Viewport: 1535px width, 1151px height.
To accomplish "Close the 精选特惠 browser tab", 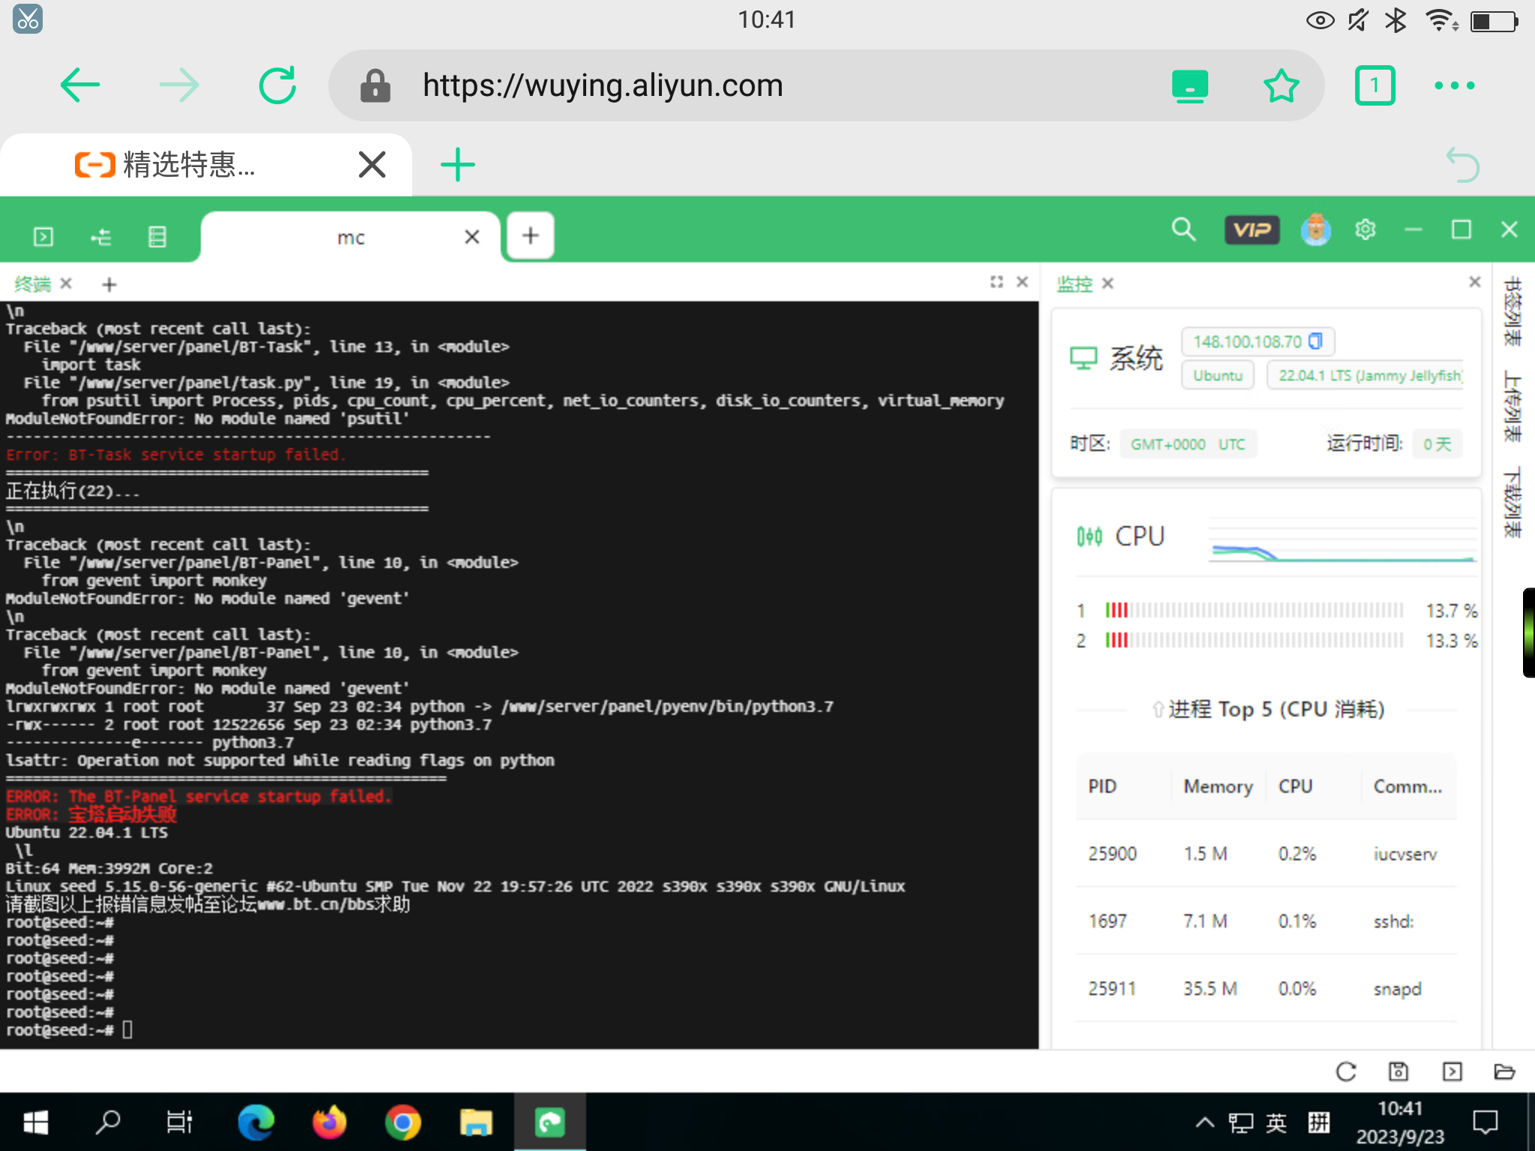I will pyautogui.click(x=372, y=165).
